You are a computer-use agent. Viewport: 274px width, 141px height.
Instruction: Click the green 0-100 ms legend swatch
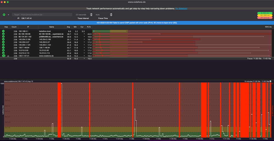(265, 13)
